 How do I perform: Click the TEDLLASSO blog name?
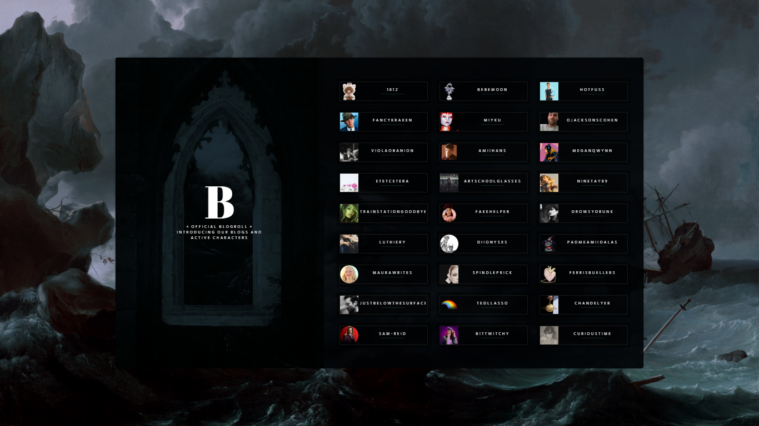click(492, 303)
